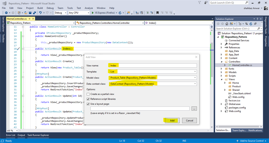Click the Save All toolbar icon
The width and height of the screenshot is (269, 143).
point(34,13)
